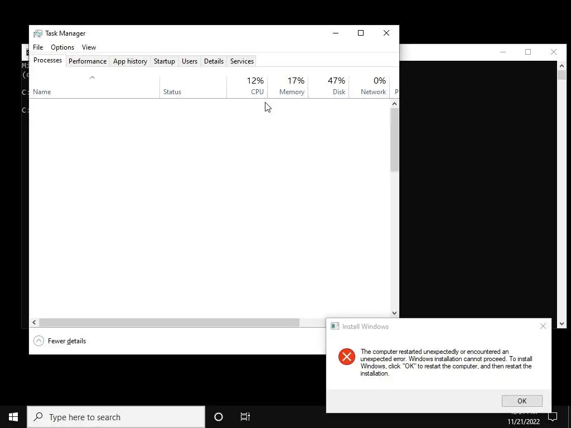Screen dimensions: 571x428
Task: Click OK in Install Windows dialog
Action: pyautogui.click(x=522, y=401)
